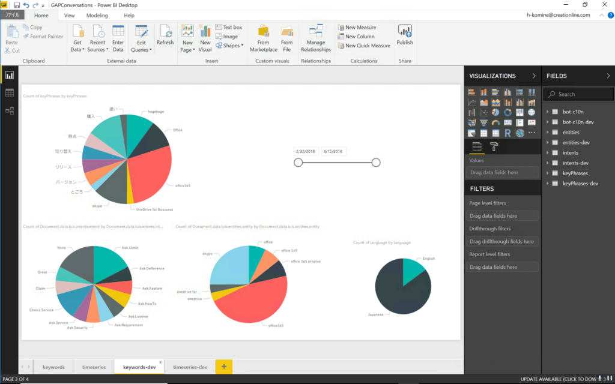Open the Help ribbon tab
This screenshot has height=384, width=615.
tap(129, 15)
